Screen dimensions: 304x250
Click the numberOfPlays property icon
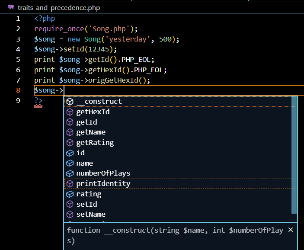click(70, 173)
